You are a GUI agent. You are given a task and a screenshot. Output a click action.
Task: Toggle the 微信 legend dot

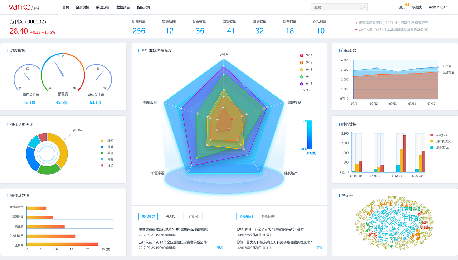102,153
